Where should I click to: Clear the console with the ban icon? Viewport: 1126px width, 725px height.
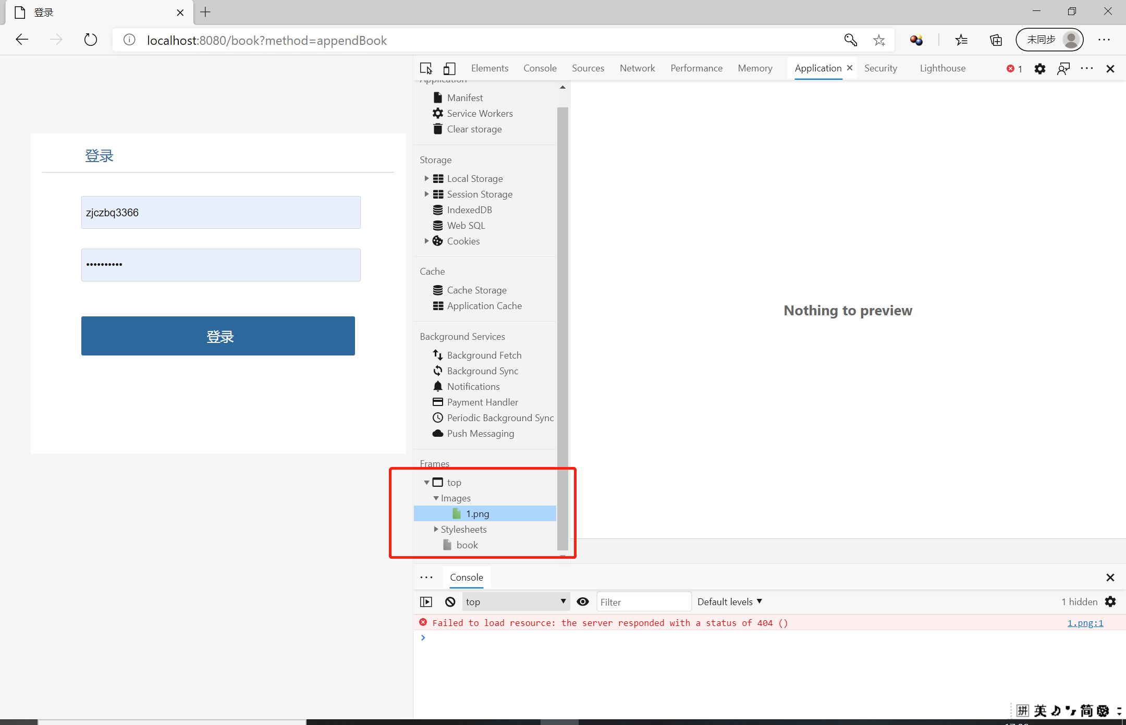450,601
